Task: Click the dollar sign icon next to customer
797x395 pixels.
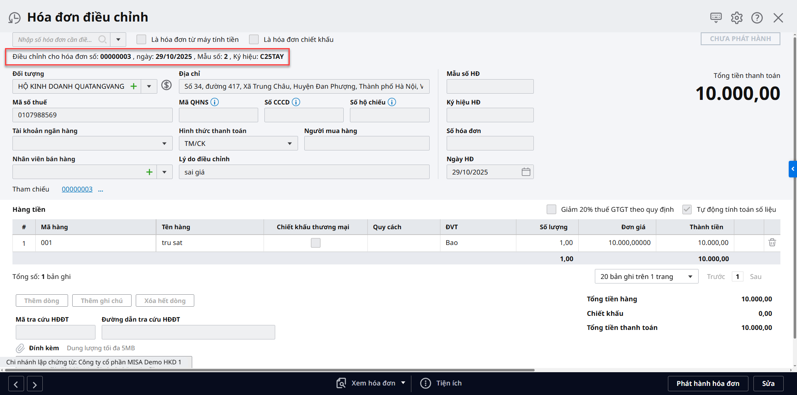Action: pos(166,85)
